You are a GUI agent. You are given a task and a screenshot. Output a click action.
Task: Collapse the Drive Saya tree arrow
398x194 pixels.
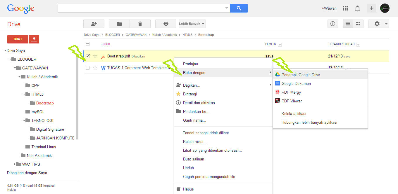coord(5,50)
